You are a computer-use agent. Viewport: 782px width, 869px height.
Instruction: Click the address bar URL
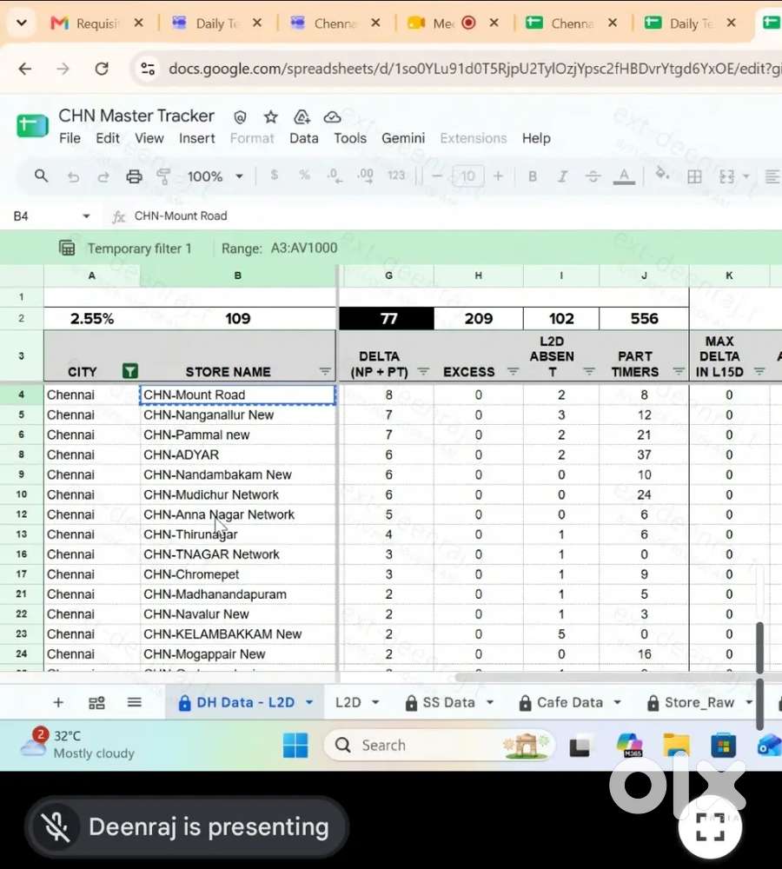(474, 69)
